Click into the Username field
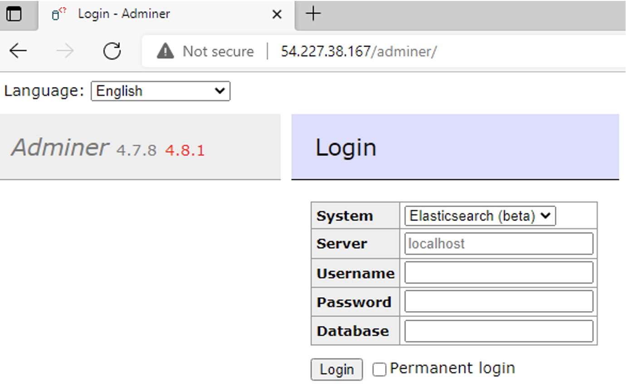 click(499, 273)
